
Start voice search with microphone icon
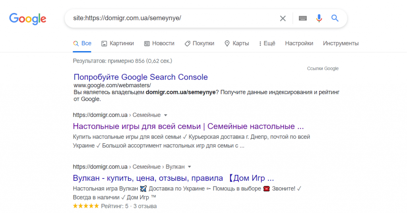(x=319, y=18)
